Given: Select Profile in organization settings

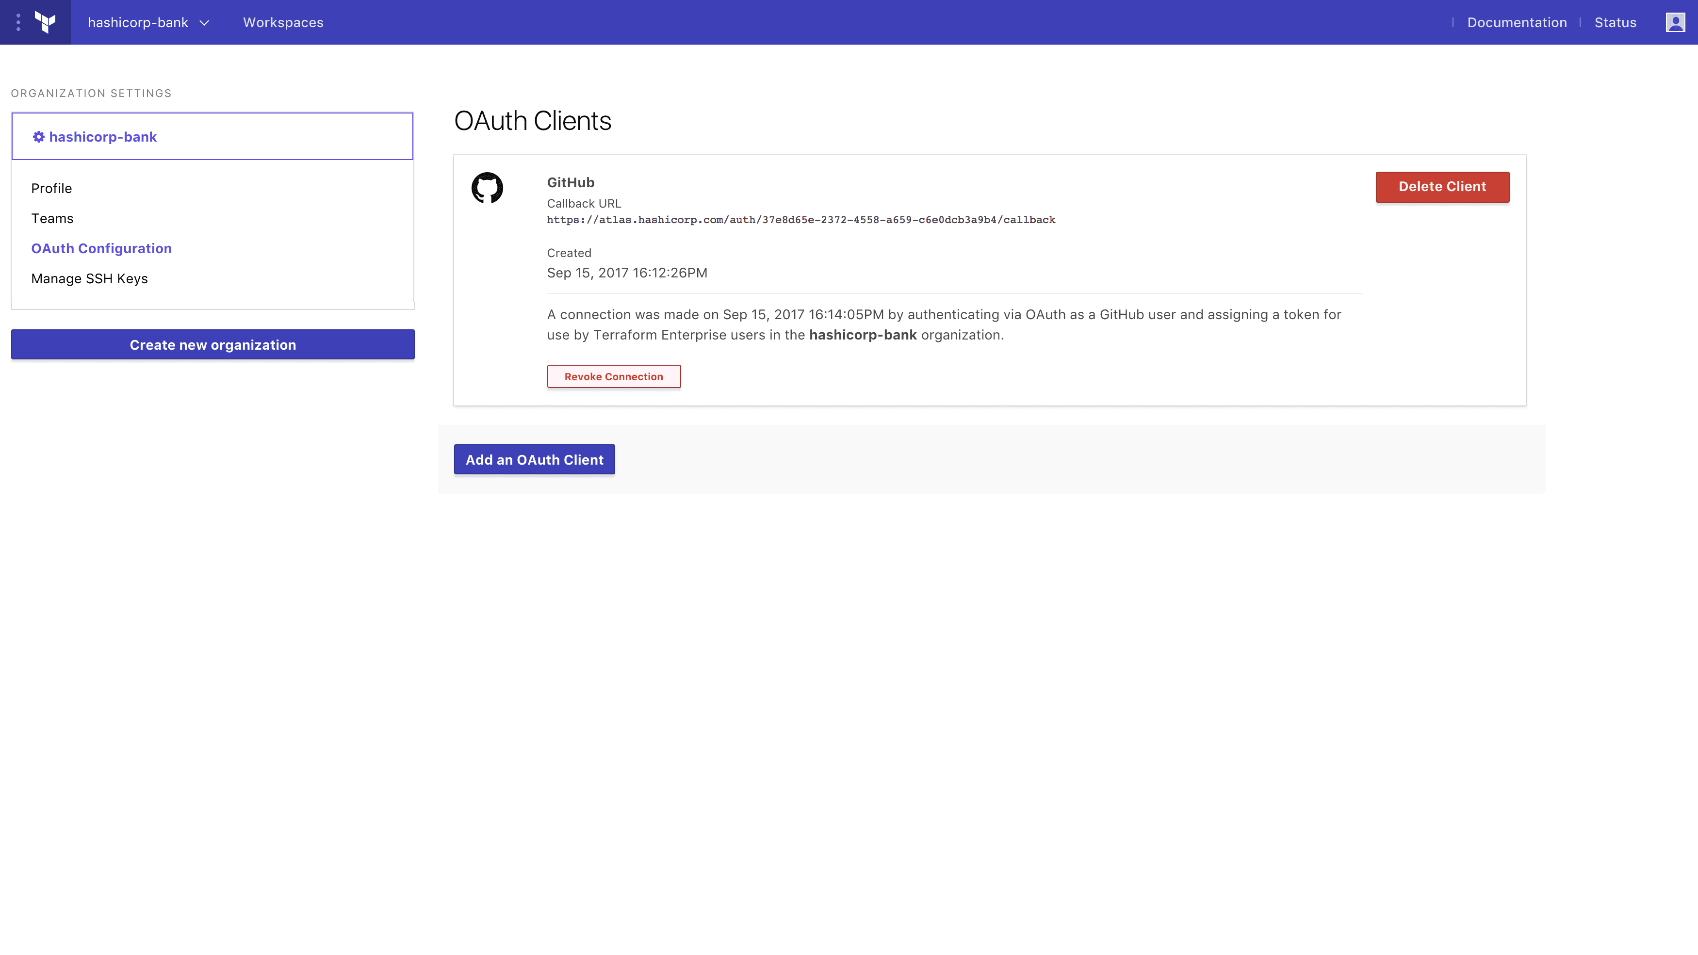Looking at the screenshot, I should (51, 188).
